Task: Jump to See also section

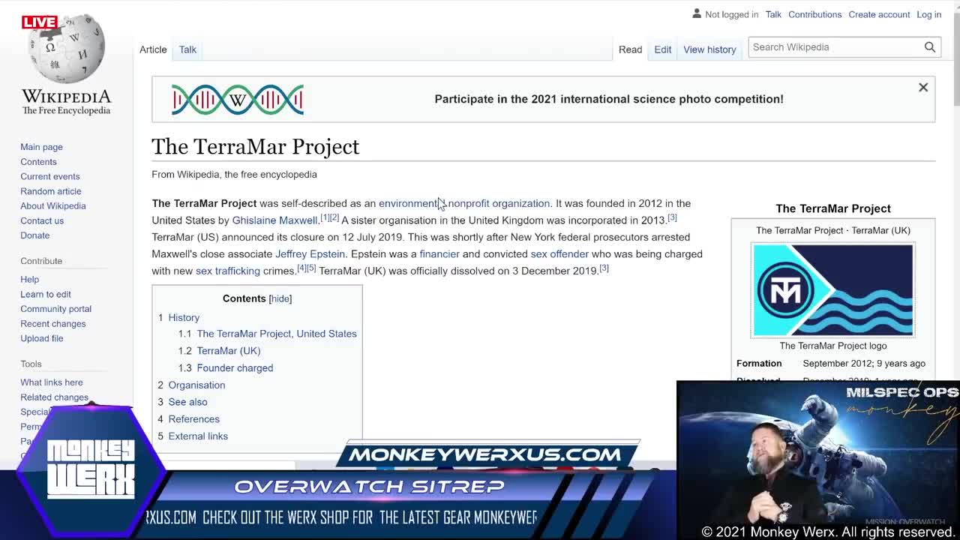Action: coord(187,402)
